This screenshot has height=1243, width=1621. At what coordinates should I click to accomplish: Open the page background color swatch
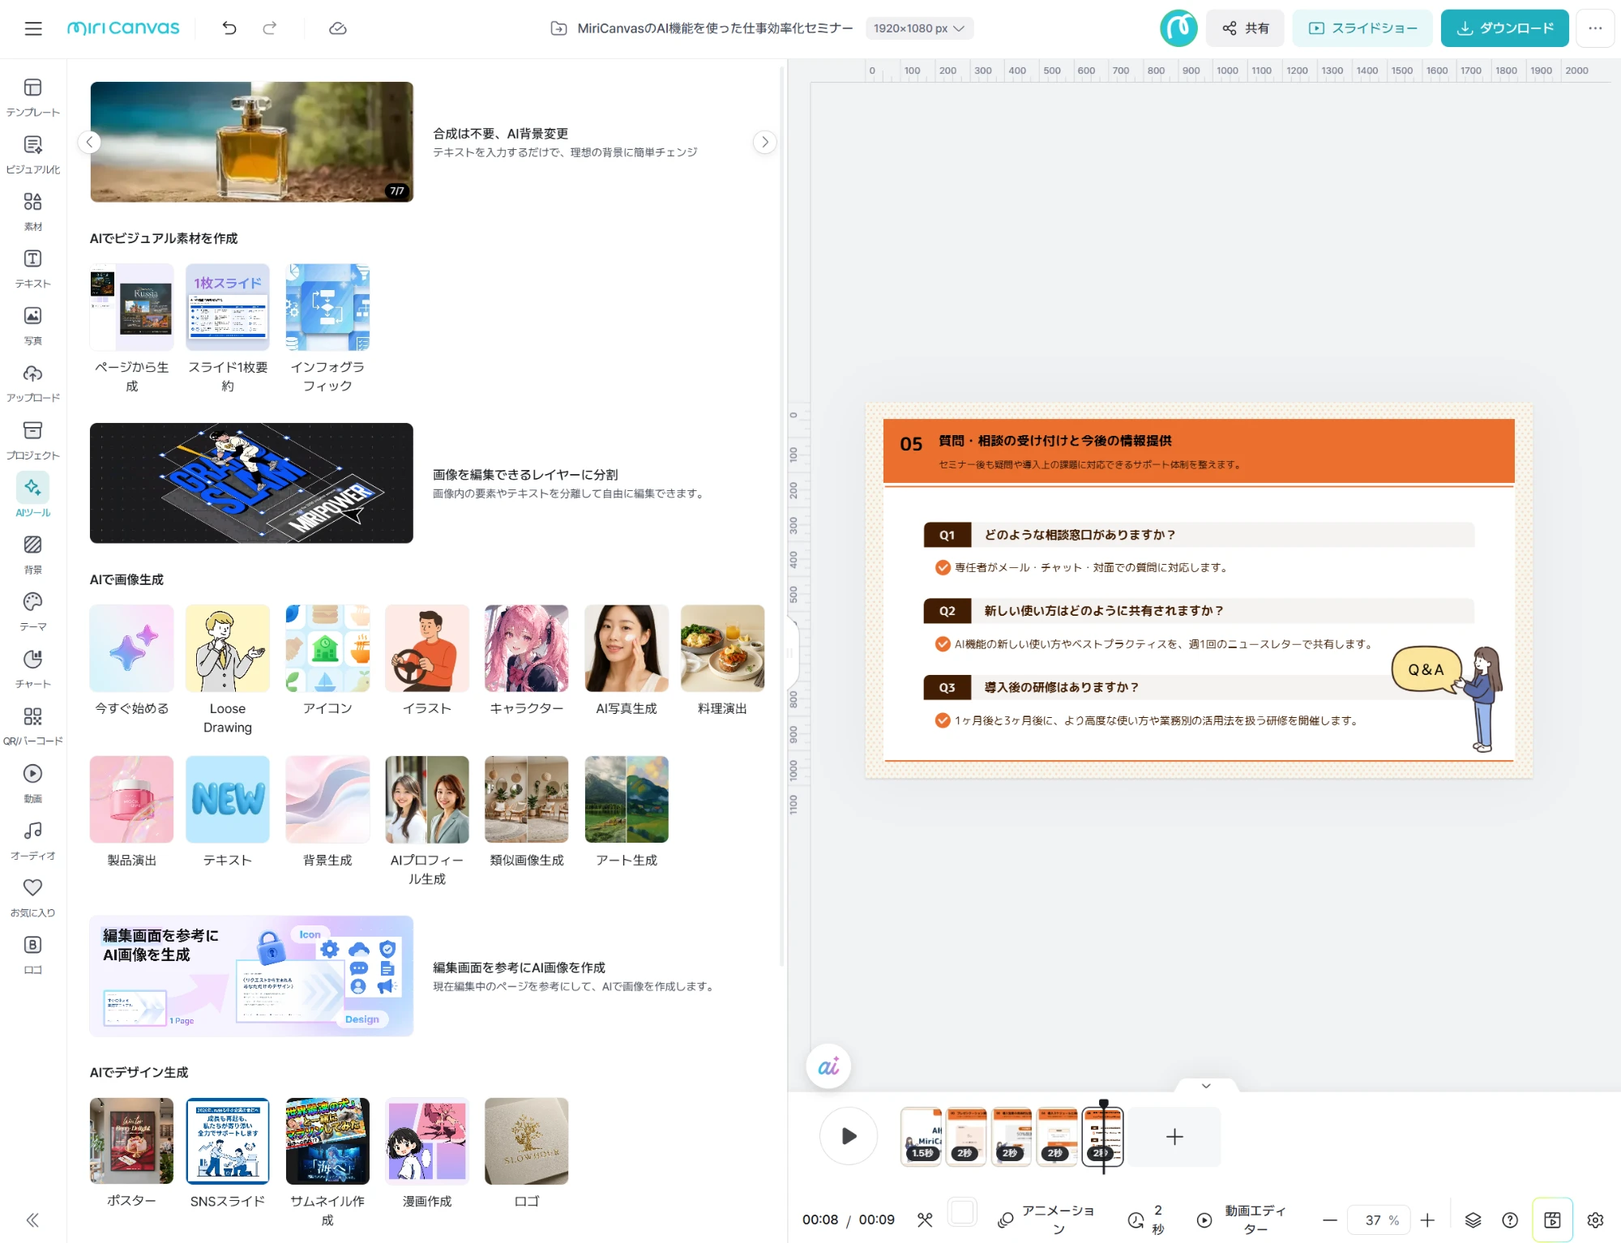(962, 1213)
